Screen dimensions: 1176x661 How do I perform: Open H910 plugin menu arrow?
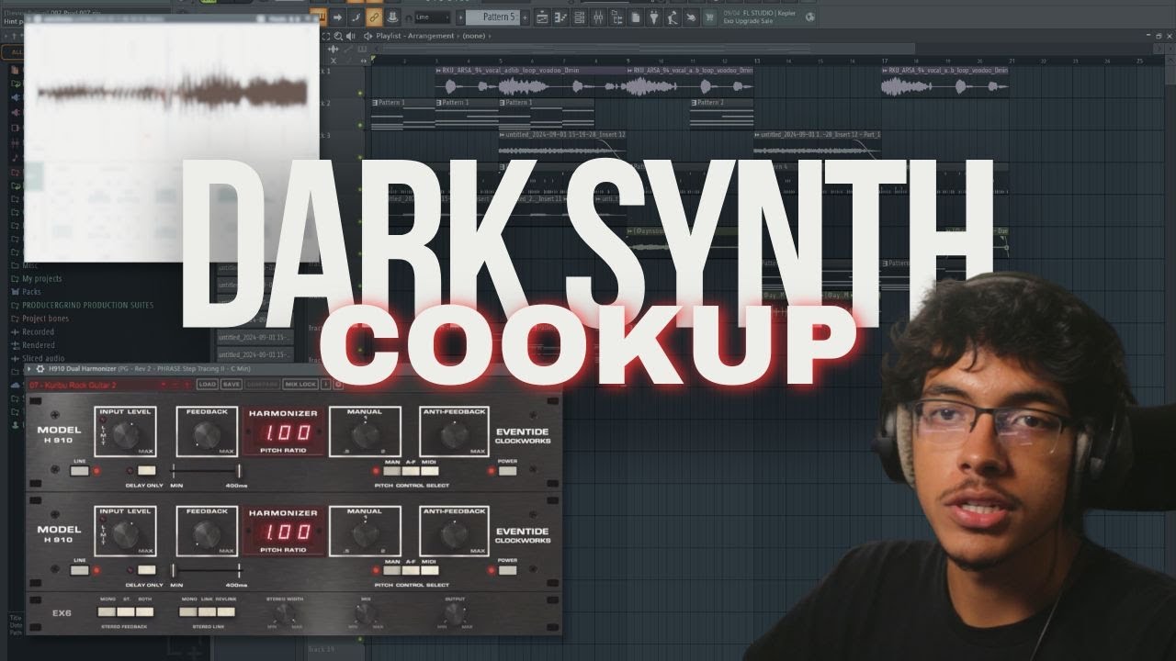28,369
